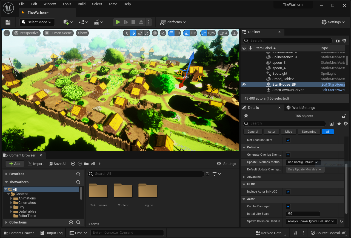This screenshot has width=351, height=238.
Task: Start Play in Editor with the green arrow
Action: coord(118,22)
